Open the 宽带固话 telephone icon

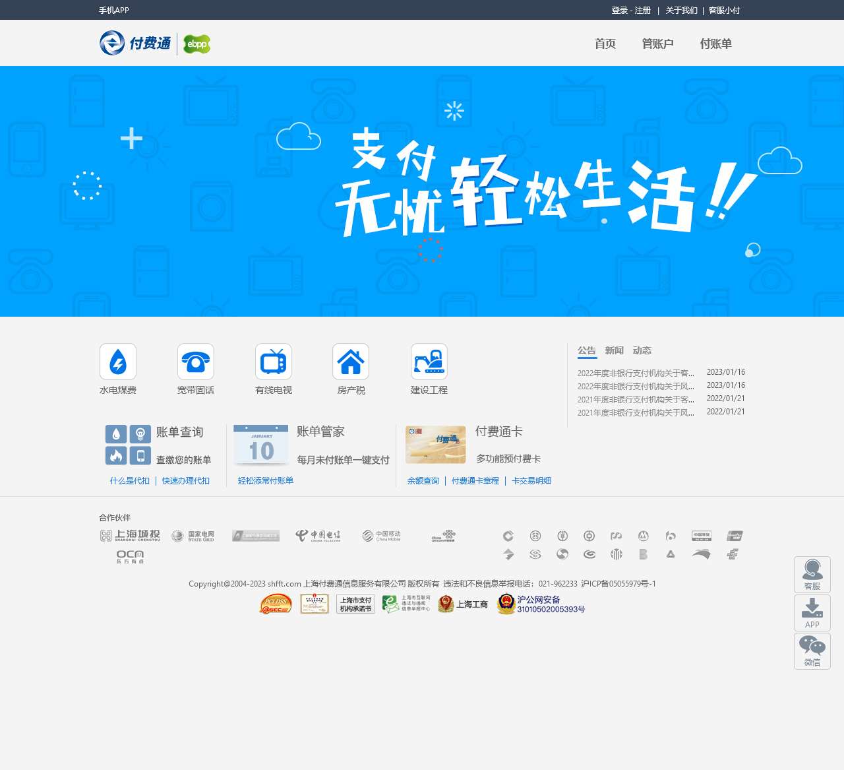click(x=196, y=362)
